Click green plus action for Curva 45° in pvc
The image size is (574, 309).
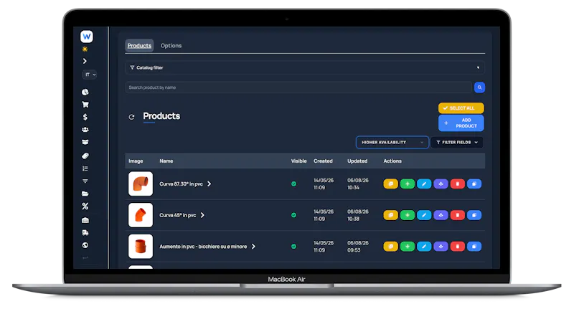click(408, 215)
